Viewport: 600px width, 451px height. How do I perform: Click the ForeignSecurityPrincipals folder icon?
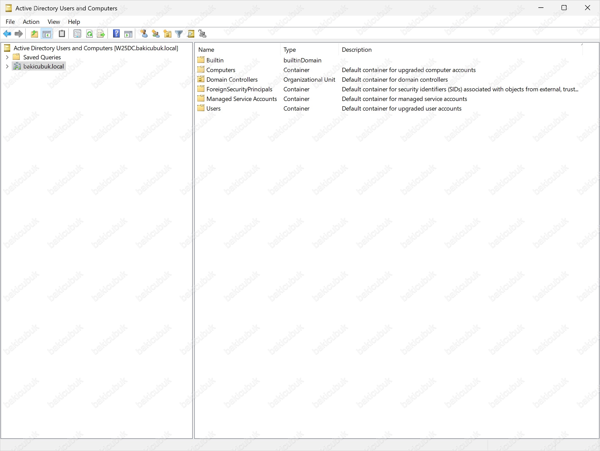(201, 89)
